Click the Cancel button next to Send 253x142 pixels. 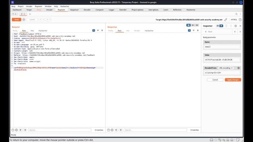point(32,20)
